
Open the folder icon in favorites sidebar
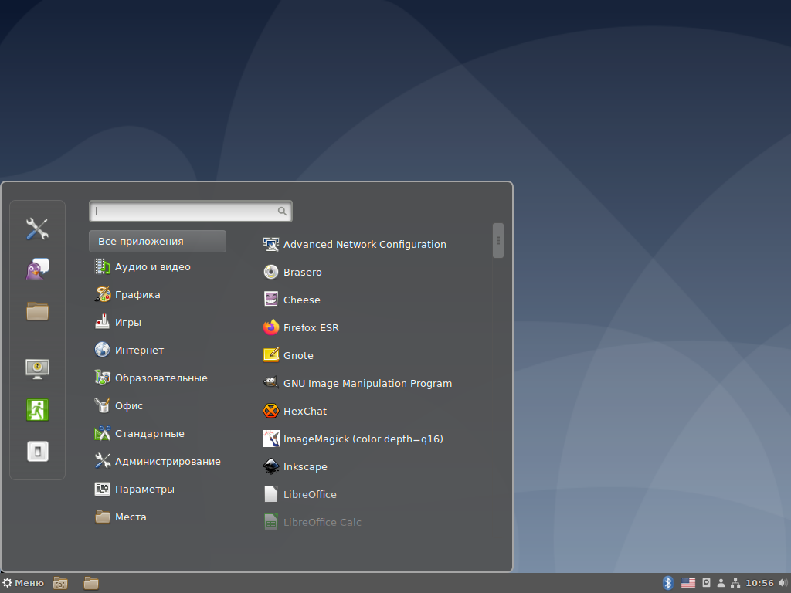37,311
